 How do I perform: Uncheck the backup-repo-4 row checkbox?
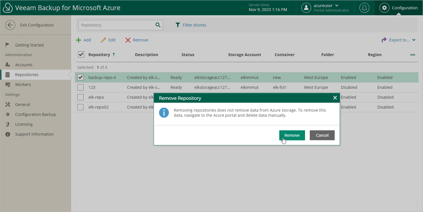pos(80,77)
